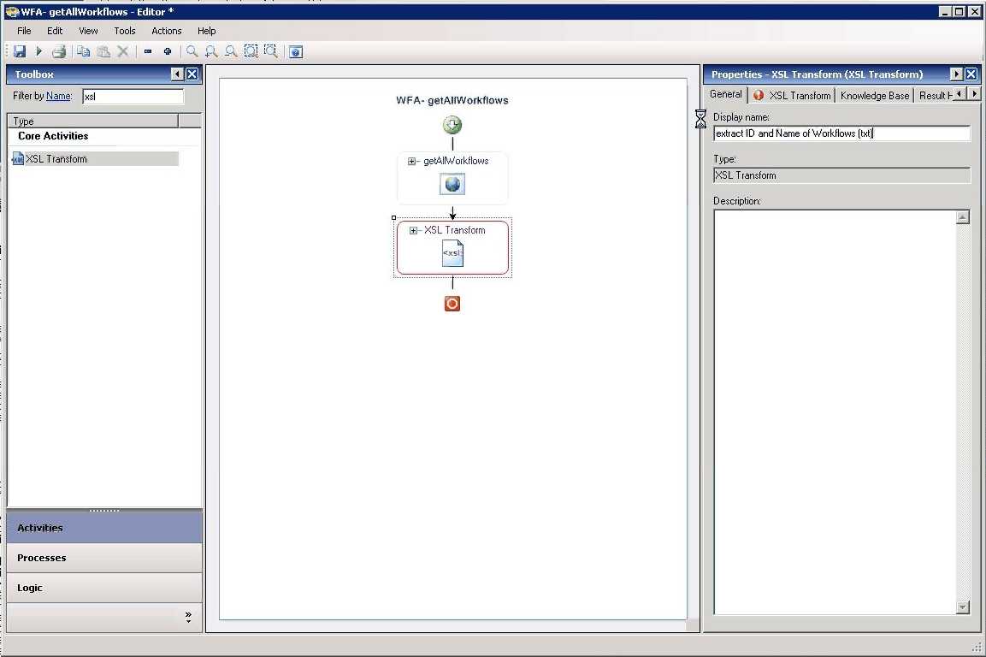
Task: Open the Edit menu
Action: click(55, 31)
